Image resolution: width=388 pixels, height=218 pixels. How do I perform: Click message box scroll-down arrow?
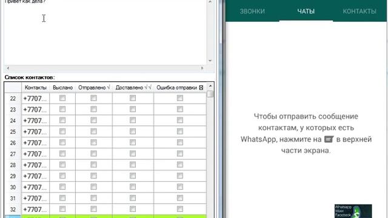(x=210, y=61)
